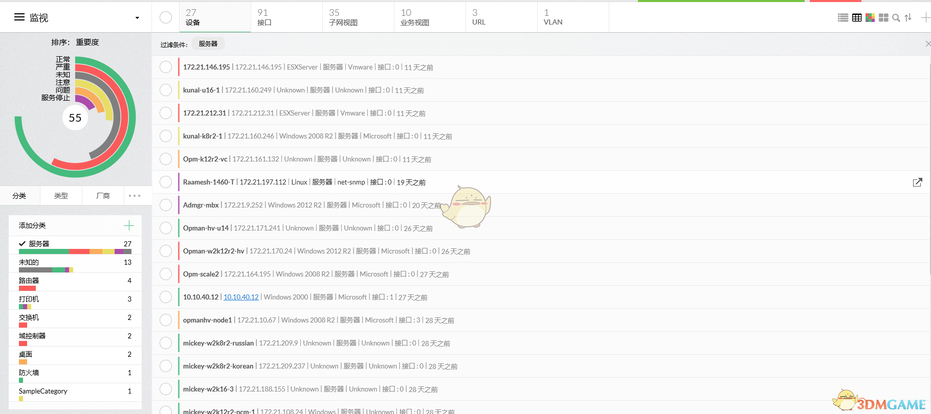This screenshot has height=414, width=931.
Task: Select checkbox for Opm-k12r2-vc row
Action: (166, 159)
